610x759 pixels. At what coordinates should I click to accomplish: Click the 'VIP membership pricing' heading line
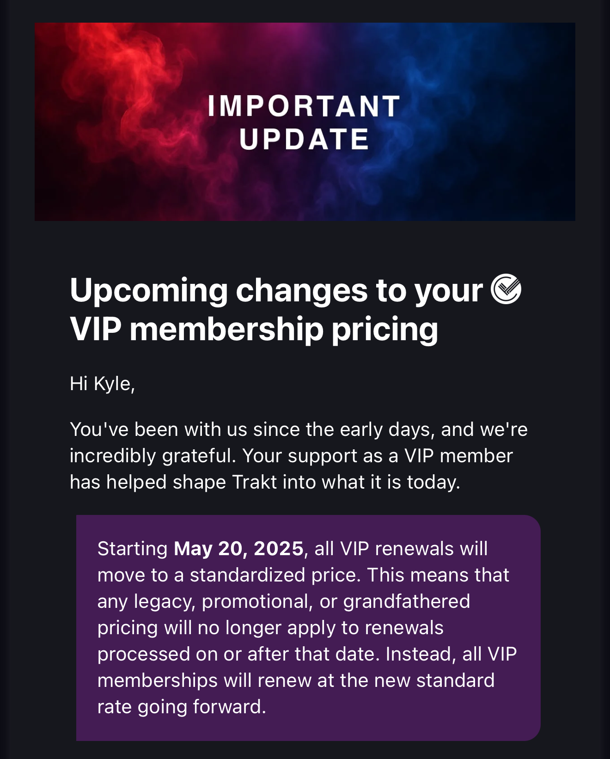254,329
